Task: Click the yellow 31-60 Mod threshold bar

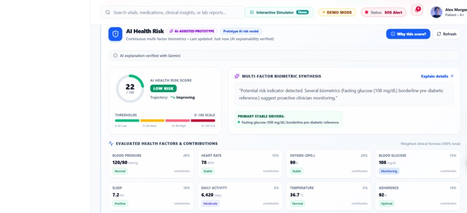Action: click(x=152, y=120)
